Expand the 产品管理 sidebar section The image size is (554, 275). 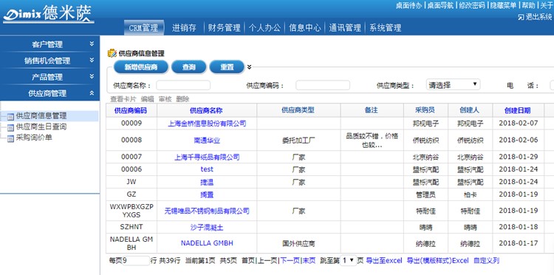92,76
